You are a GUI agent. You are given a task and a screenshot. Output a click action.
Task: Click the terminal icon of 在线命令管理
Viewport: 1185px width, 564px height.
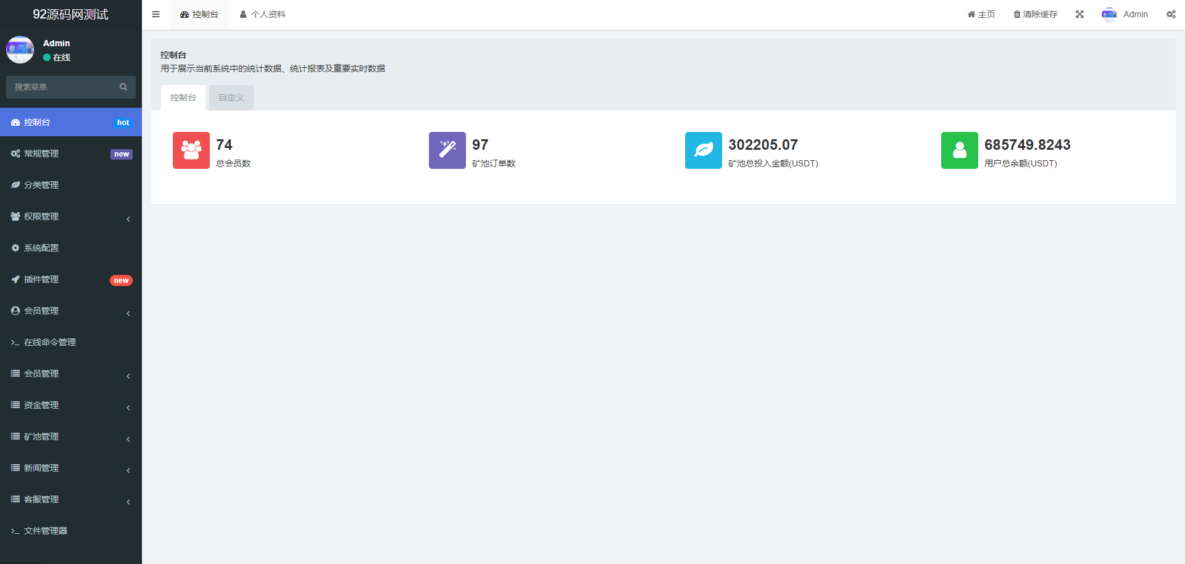coord(15,342)
